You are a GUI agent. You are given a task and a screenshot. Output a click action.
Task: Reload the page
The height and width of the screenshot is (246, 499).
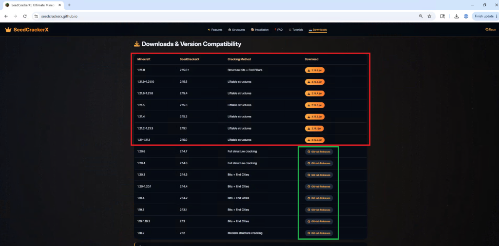point(25,16)
